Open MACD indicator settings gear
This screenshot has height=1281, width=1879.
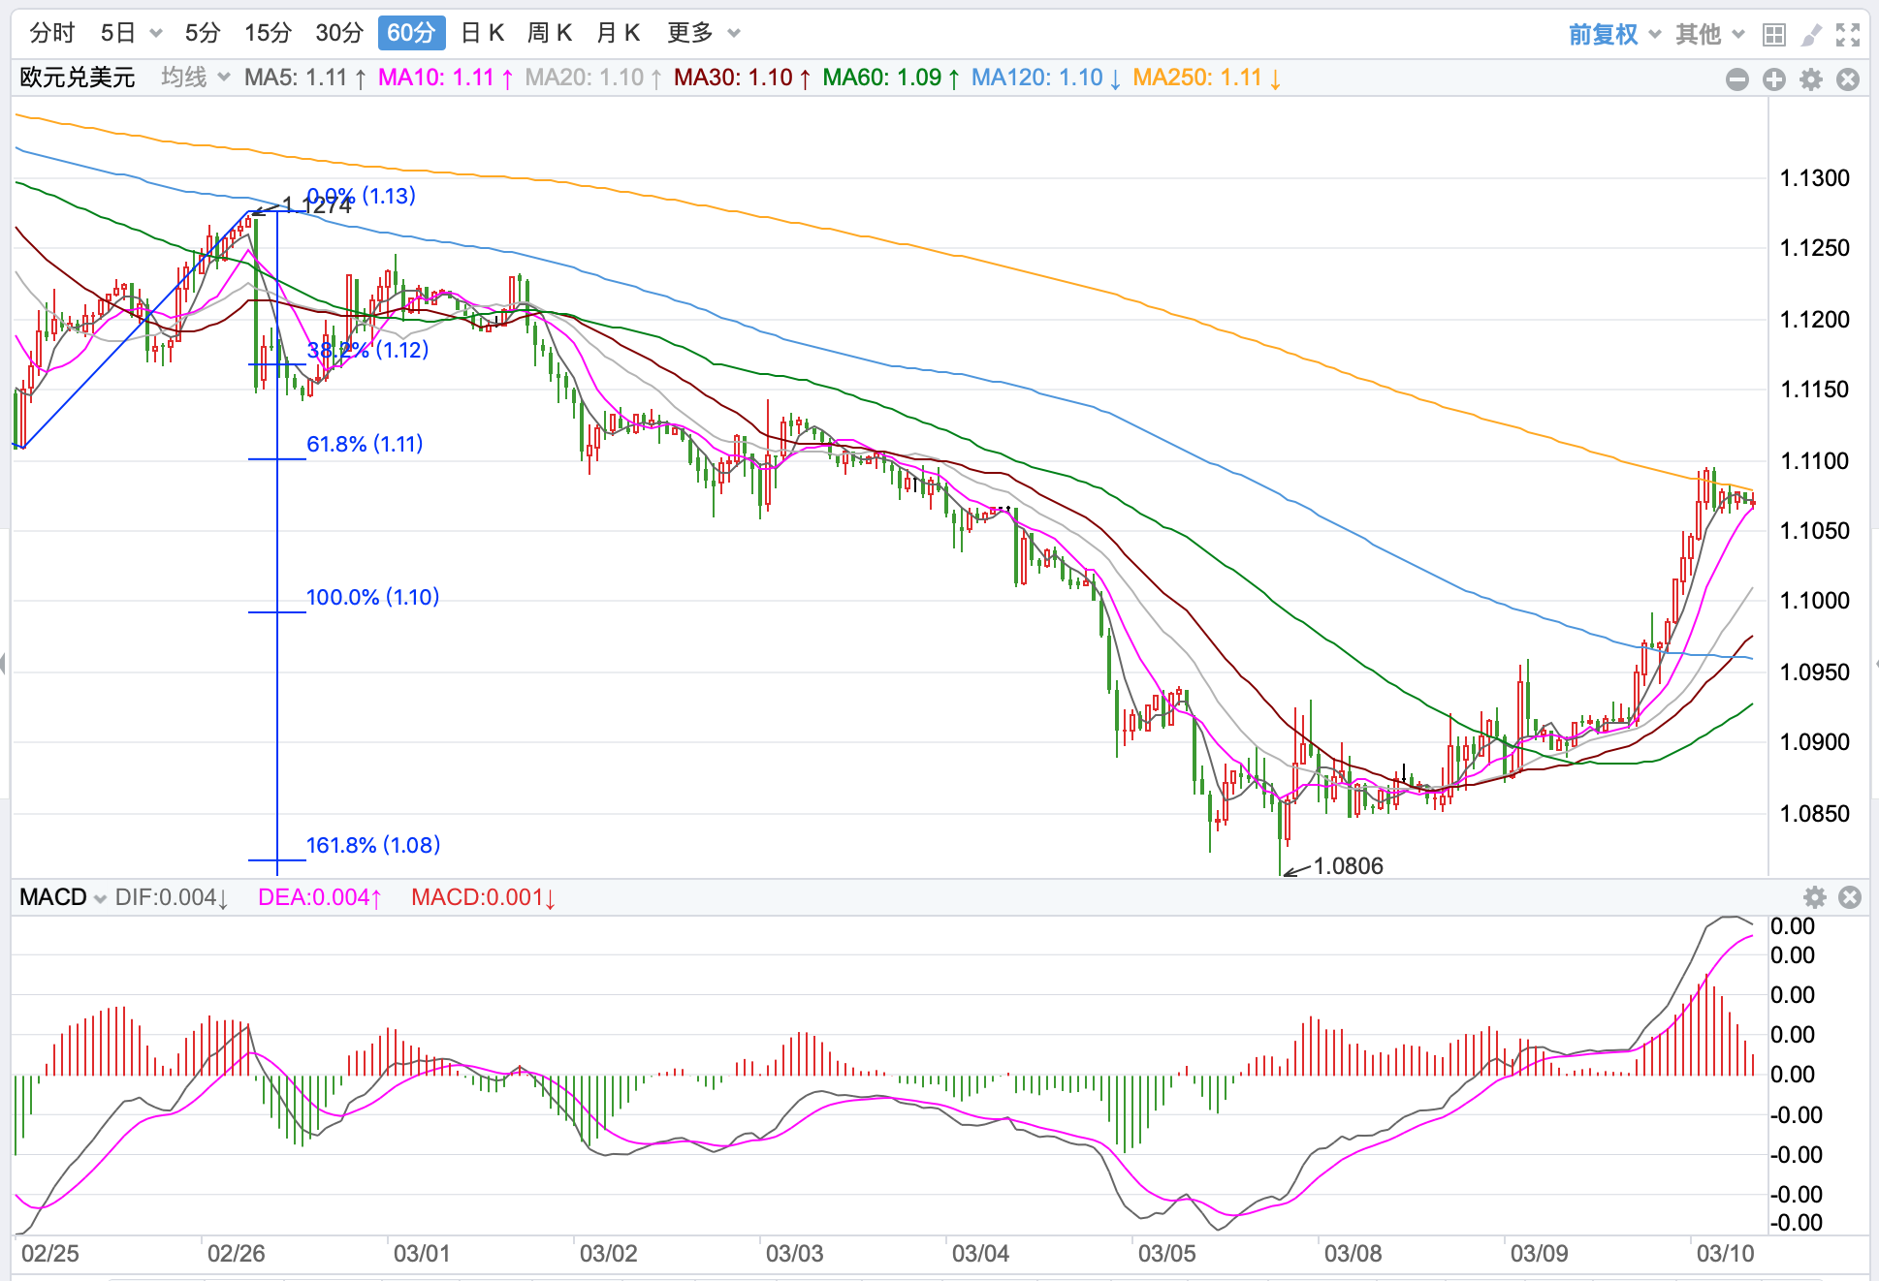coord(1814,897)
